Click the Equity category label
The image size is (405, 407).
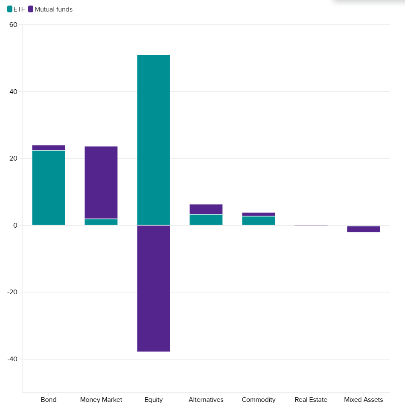[153, 400]
